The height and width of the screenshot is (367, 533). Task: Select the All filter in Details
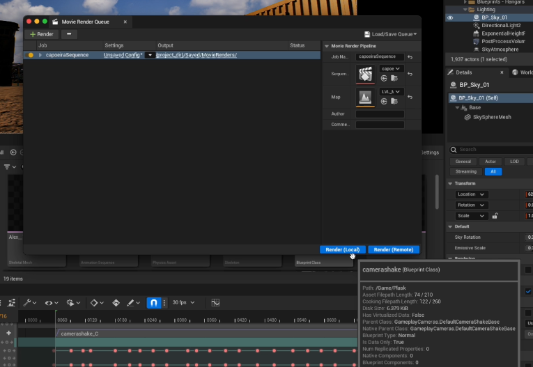pos(493,171)
